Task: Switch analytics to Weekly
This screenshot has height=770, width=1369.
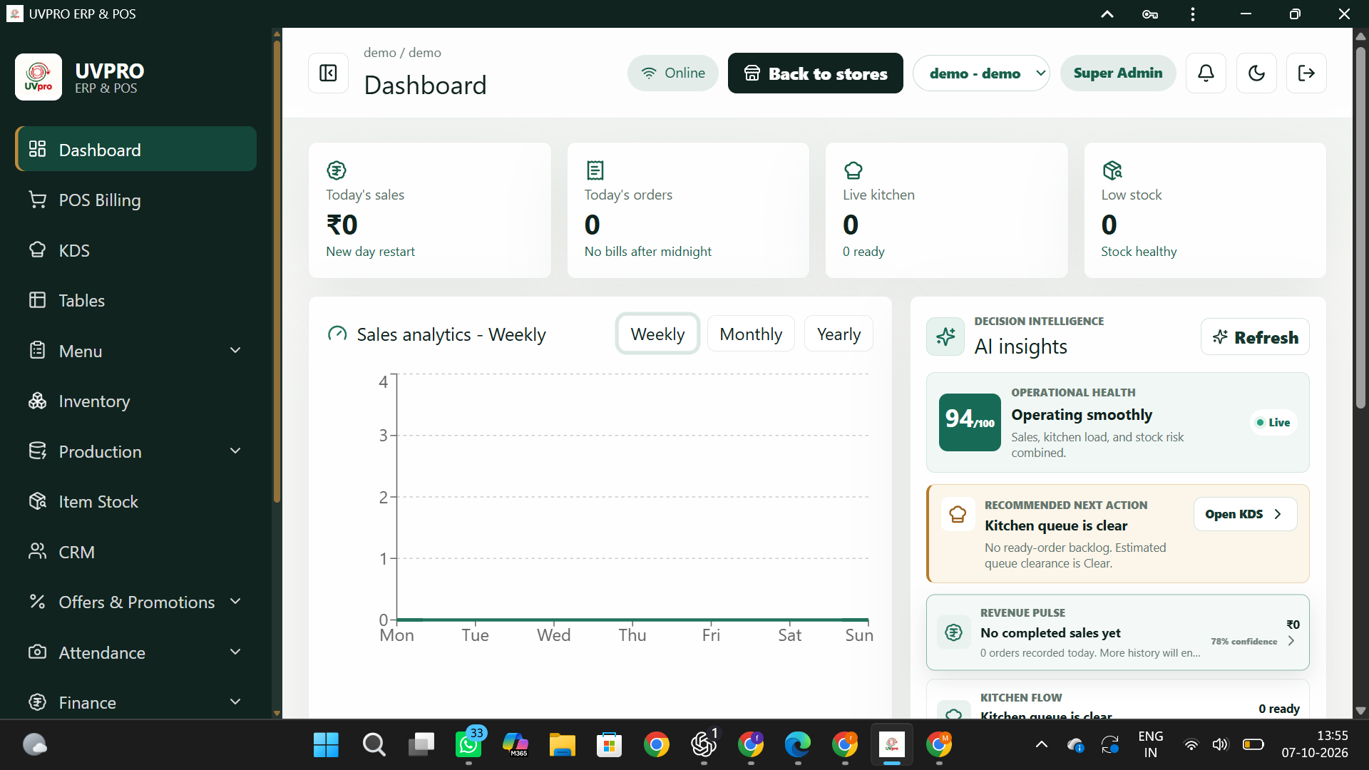Action: (657, 334)
